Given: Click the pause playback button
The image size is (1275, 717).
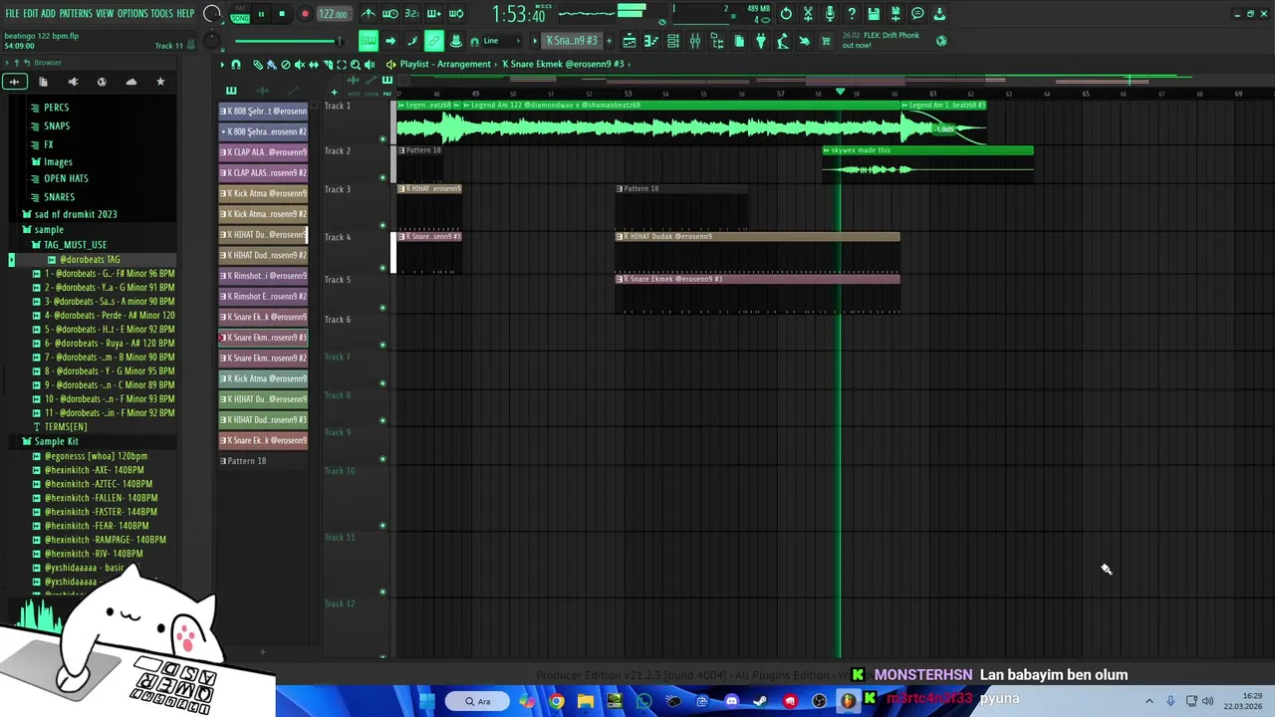Looking at the screenshot, I should pos(261,14).
